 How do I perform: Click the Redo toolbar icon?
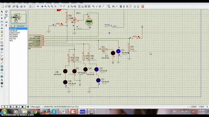[64, 6]
